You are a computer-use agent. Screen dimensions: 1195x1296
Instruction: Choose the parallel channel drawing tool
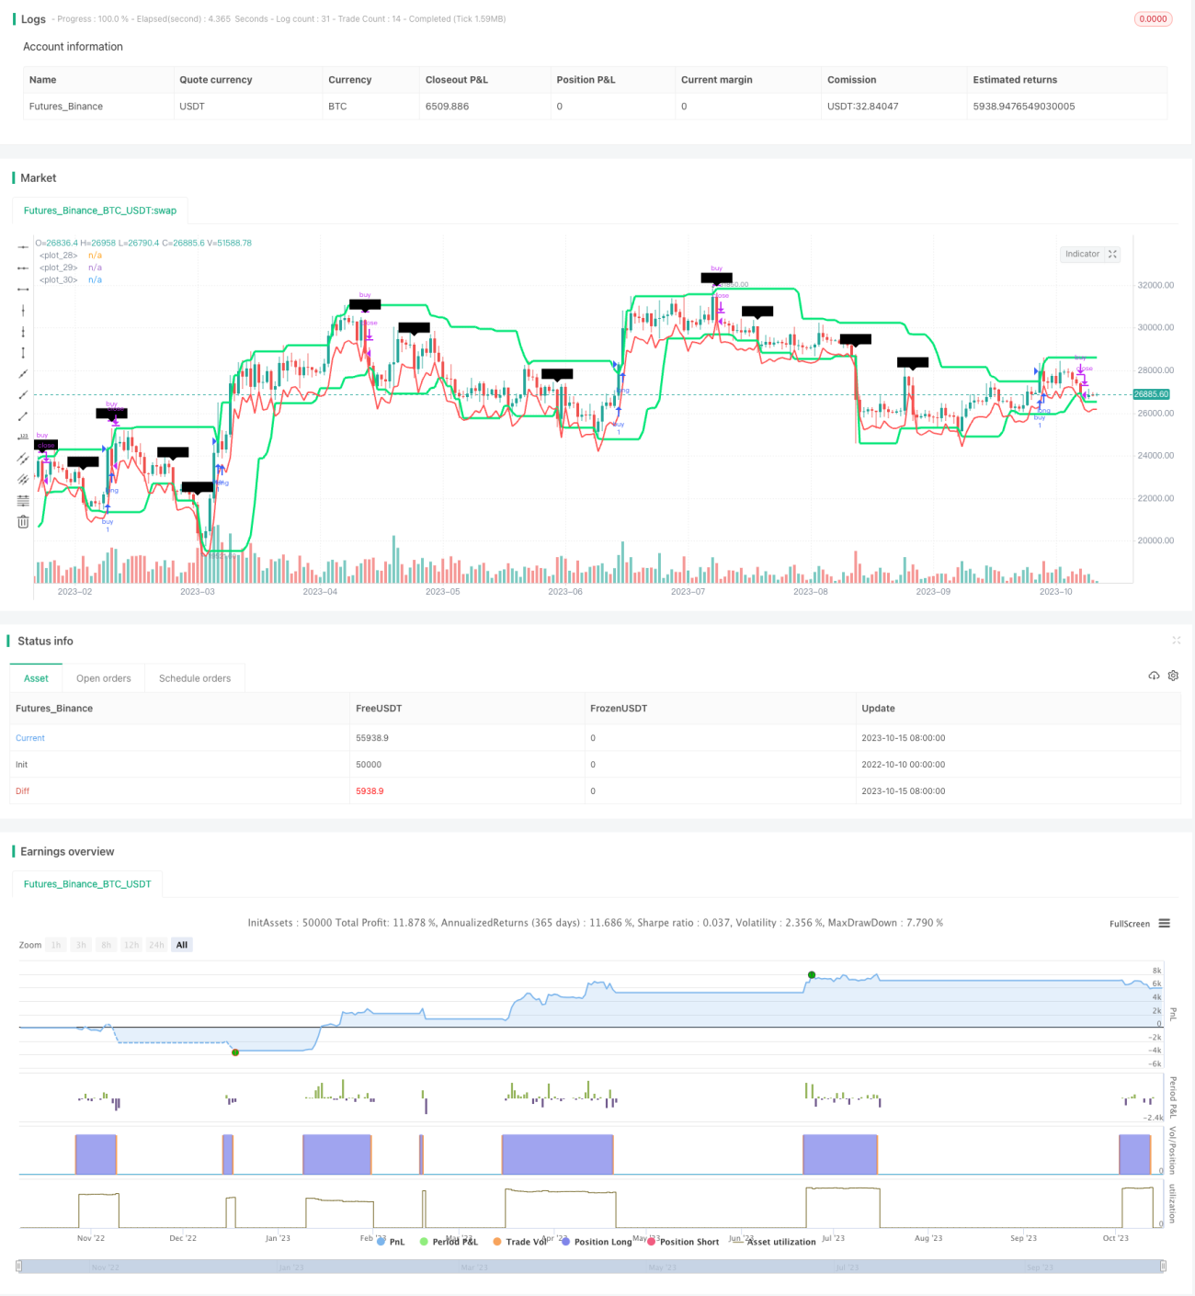point(23,458)
